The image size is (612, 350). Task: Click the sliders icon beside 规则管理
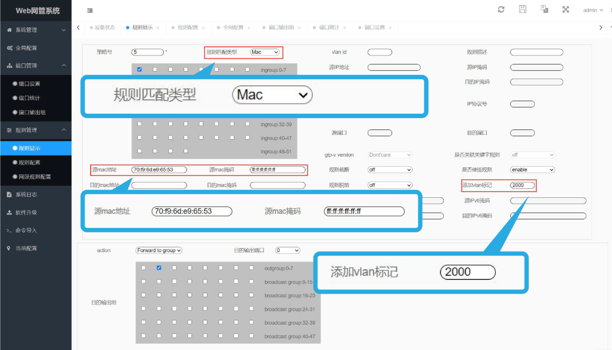[10, 130]
